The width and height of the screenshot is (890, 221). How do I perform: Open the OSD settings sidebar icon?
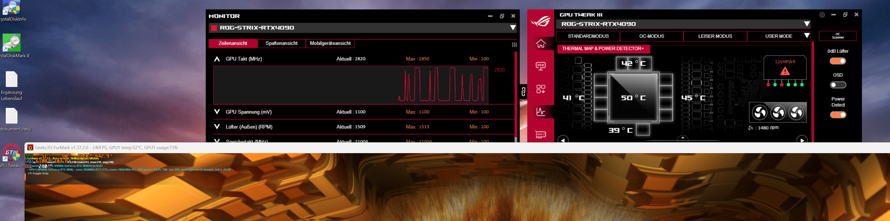541,66
